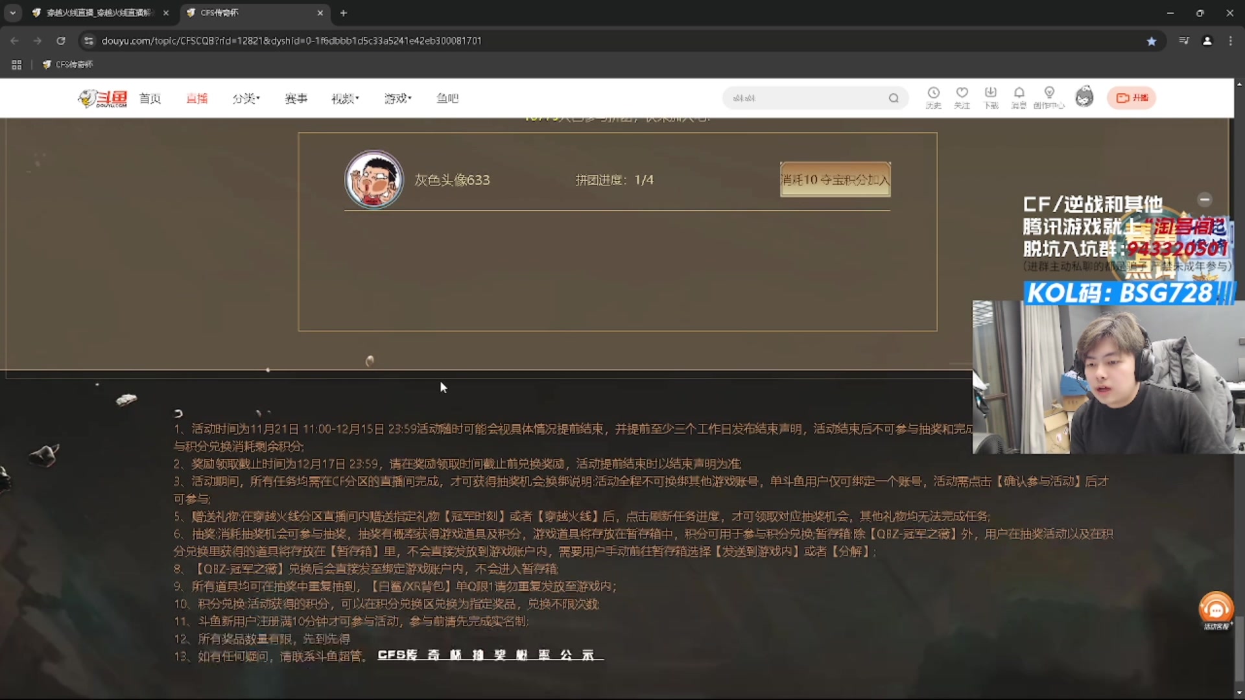Open media control icon in toolbar

1184,41
